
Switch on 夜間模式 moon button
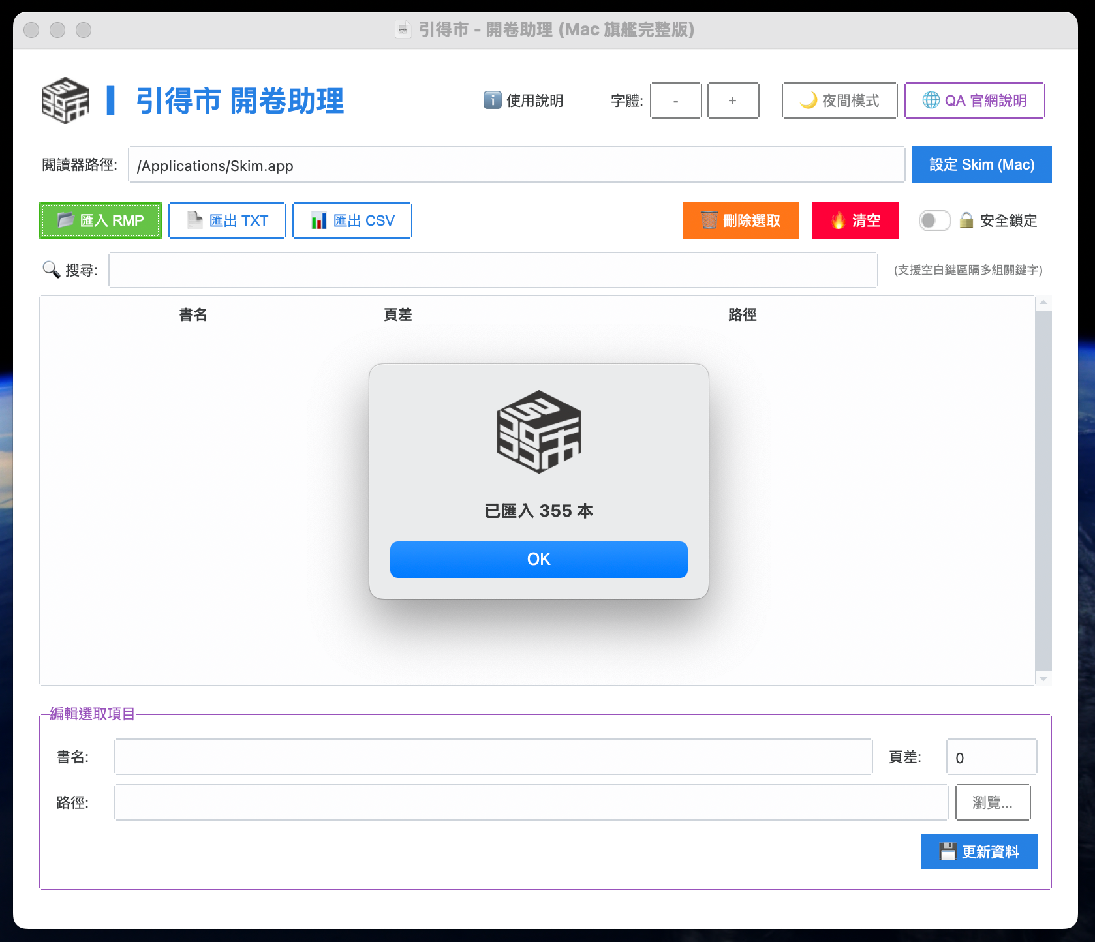(839, 100)
